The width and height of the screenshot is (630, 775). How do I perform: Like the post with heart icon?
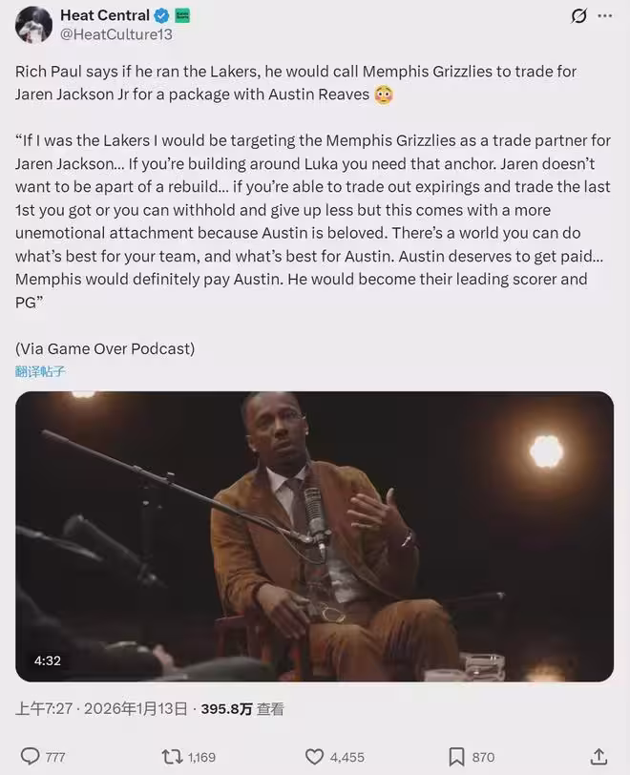pyautogui.click(x=315, y=756)
